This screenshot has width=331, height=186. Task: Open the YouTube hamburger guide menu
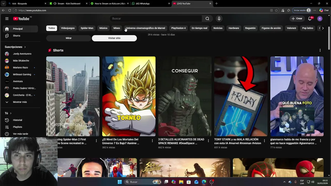tap(7, 19)
